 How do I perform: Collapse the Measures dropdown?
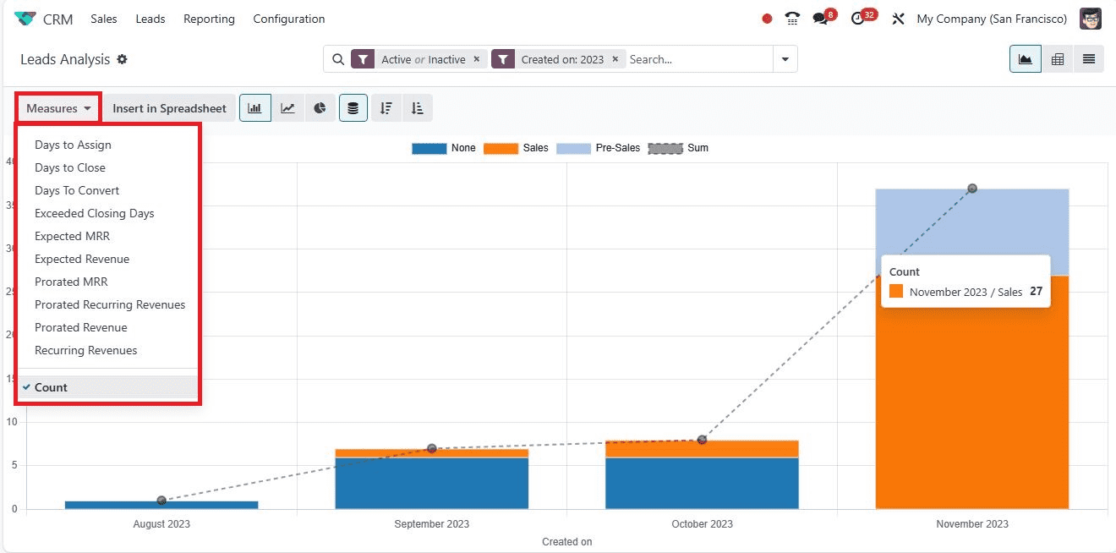(x=58, y=108)
